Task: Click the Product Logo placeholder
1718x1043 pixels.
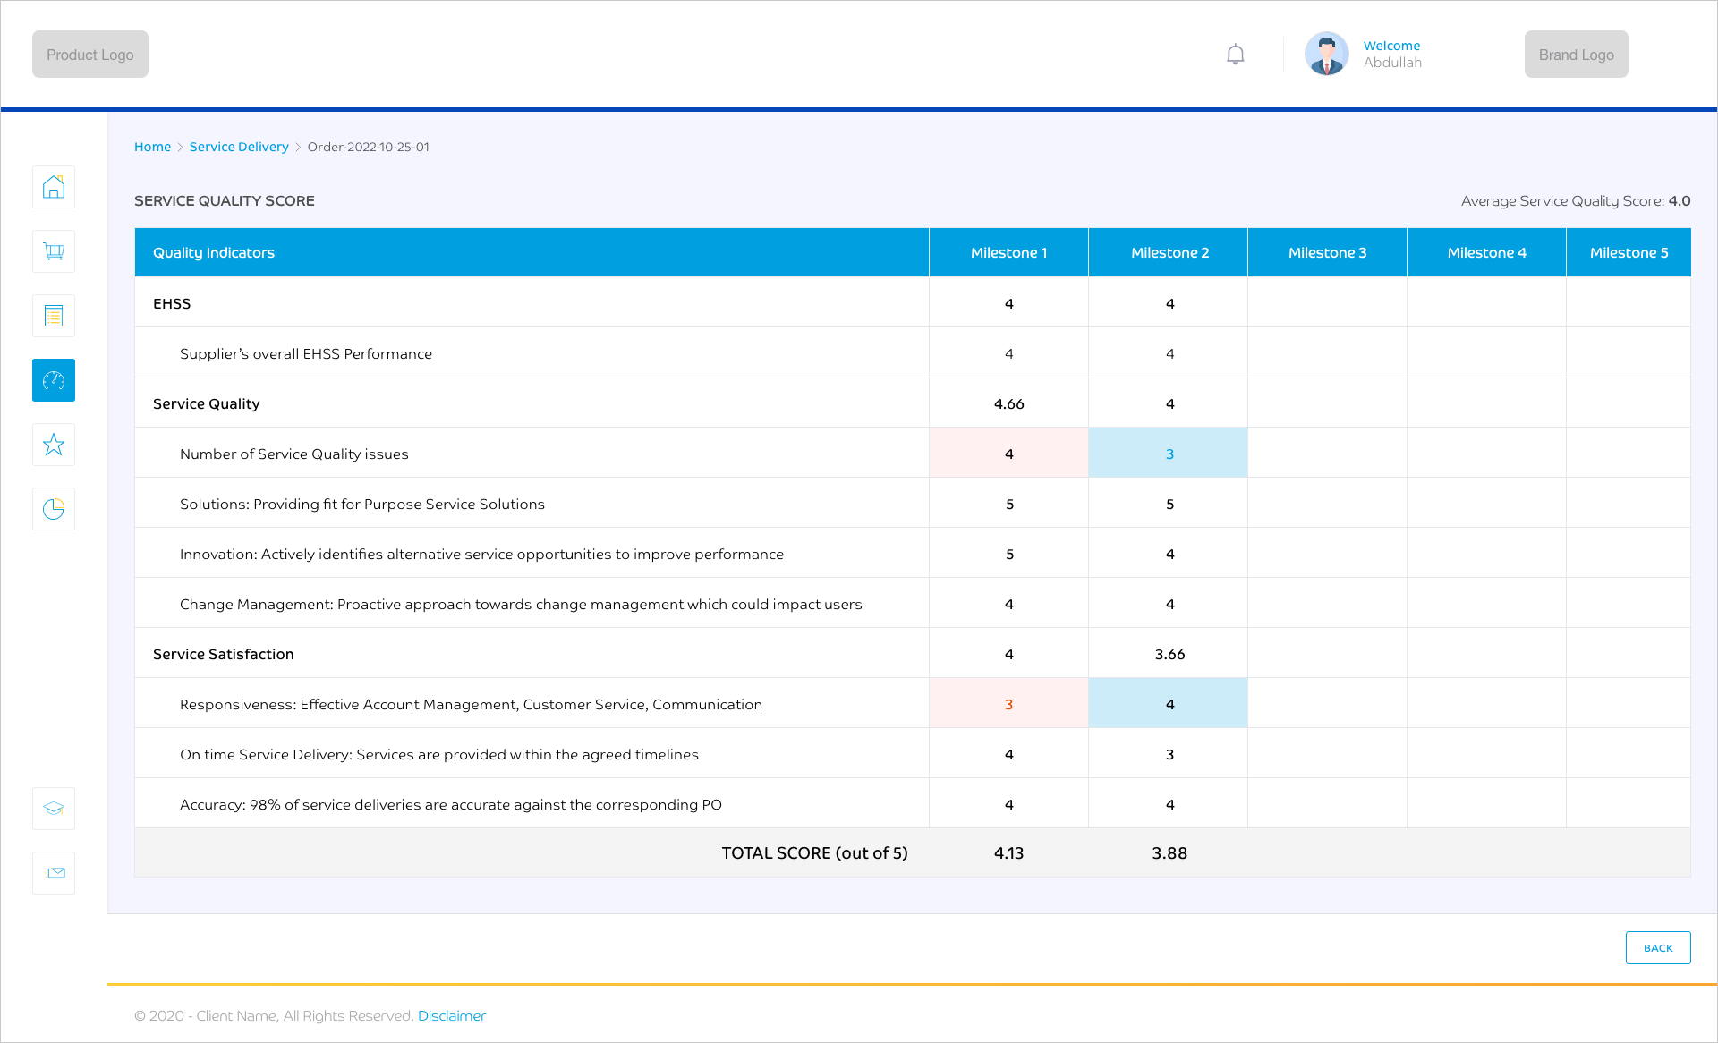Action: (x=90, y=55)
